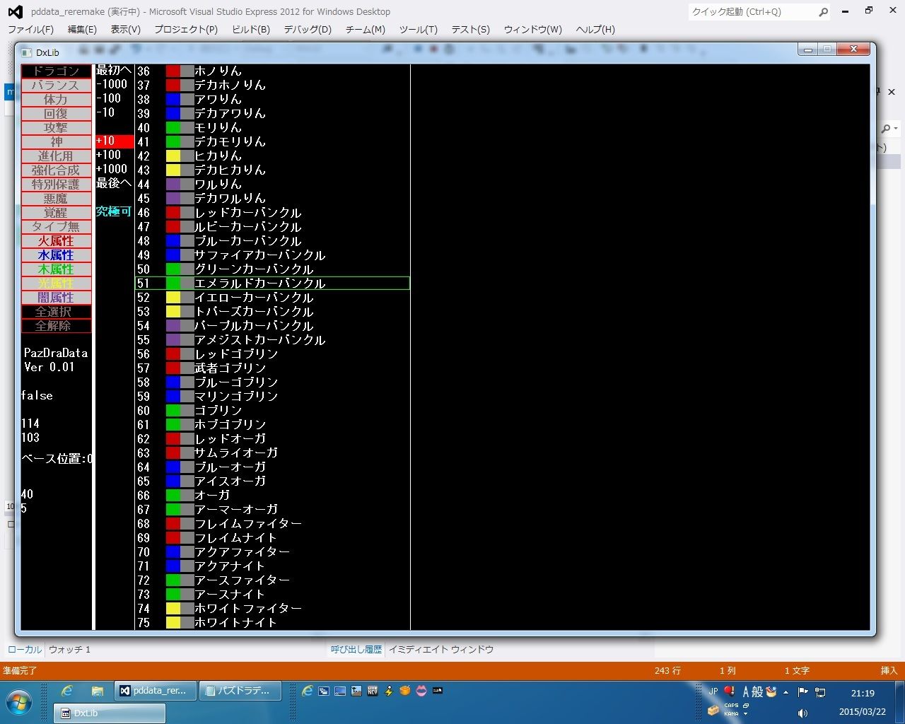Select row 75 ホワイトナイト

point(272,622)
